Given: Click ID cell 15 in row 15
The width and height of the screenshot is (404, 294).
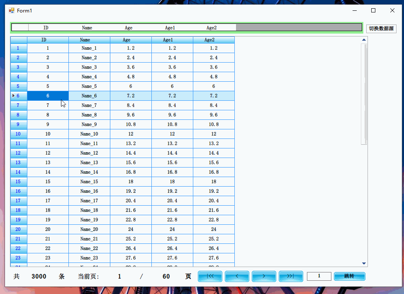Looking at the screenshot, I should click(x=48, y=182).
